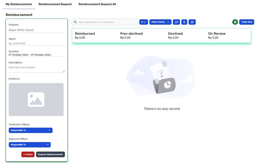Click the Duration date range field
Viewport: 256px width, 167px height.
click(x=37, y=55)
